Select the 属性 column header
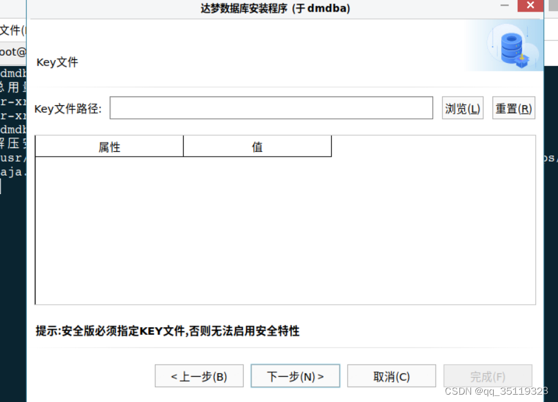558x402 pixels. point(110,147)
